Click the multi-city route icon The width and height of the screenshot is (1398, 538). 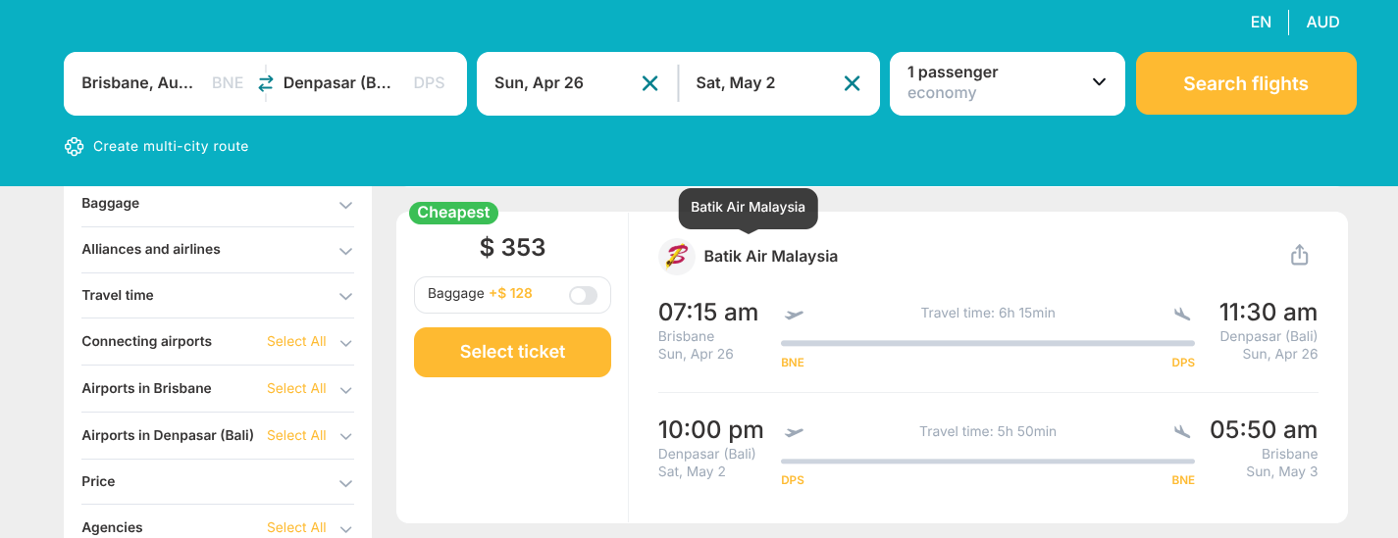pos(75,146)
